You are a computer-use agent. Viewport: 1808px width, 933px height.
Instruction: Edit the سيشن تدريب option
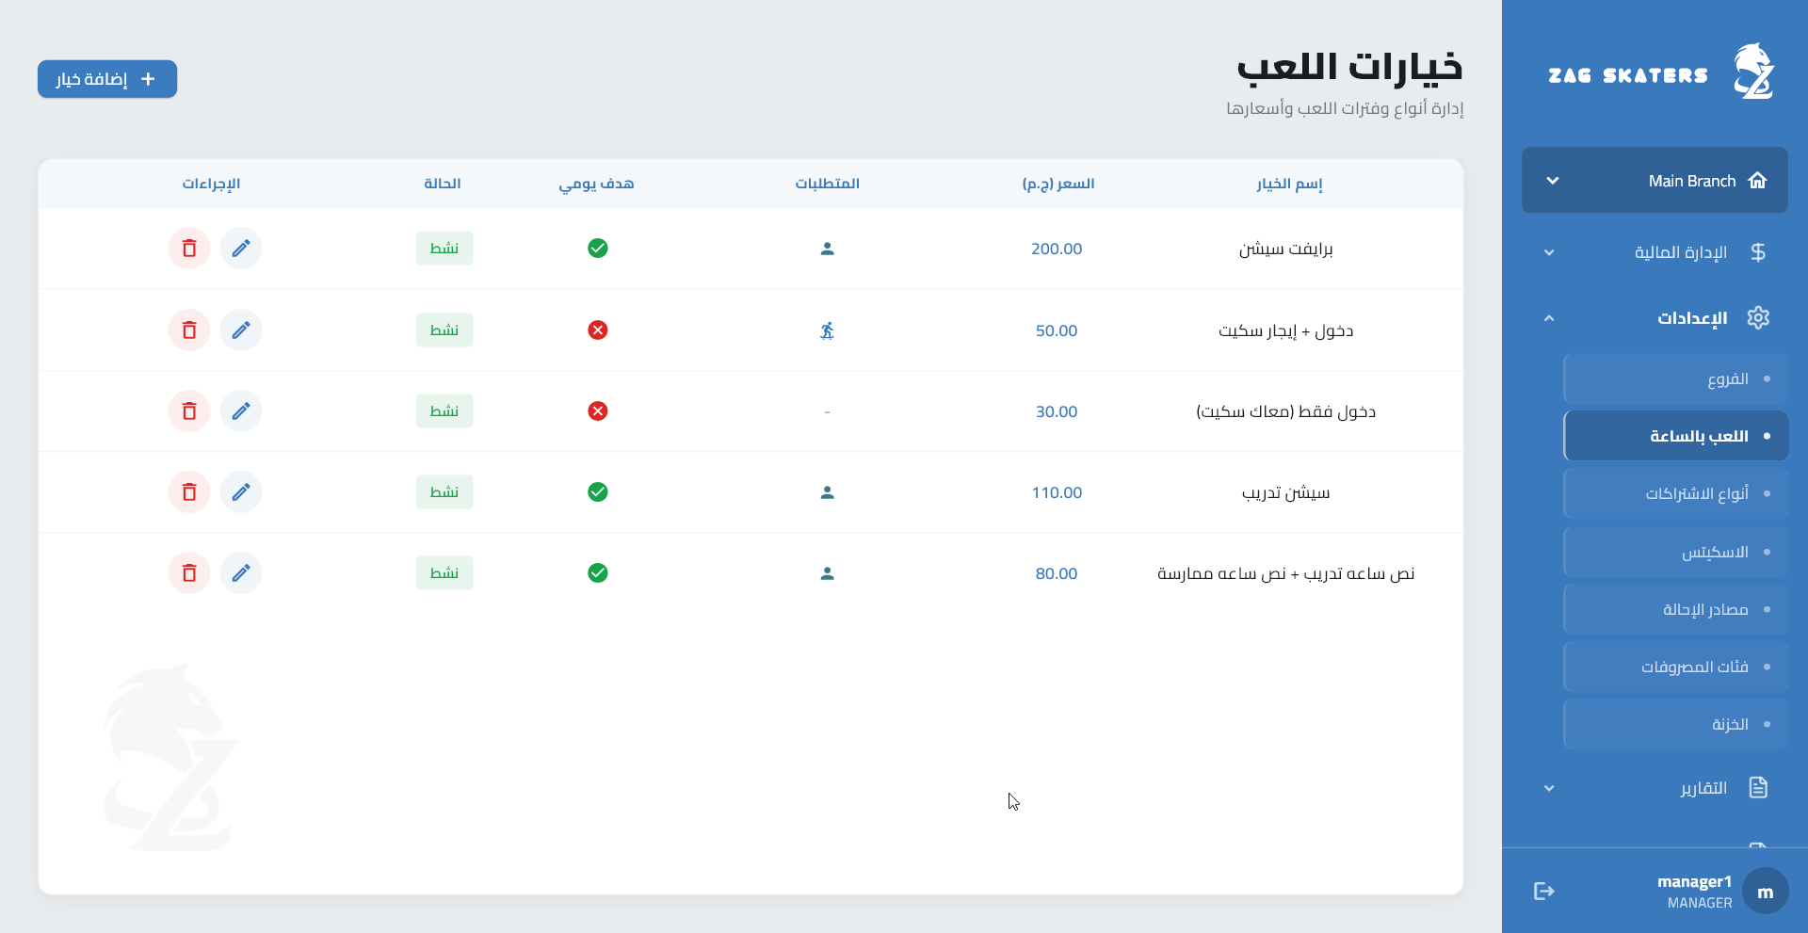tap(241, 492)
